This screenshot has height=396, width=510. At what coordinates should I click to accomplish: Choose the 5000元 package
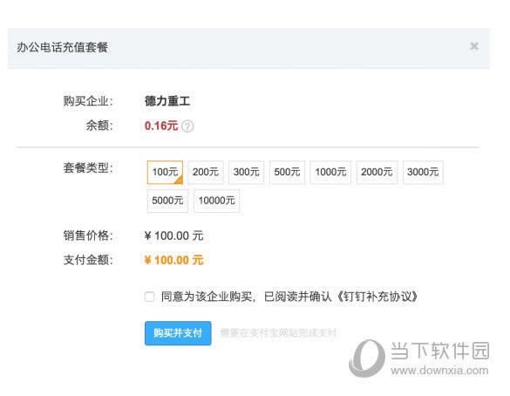[x=167, y=201]
